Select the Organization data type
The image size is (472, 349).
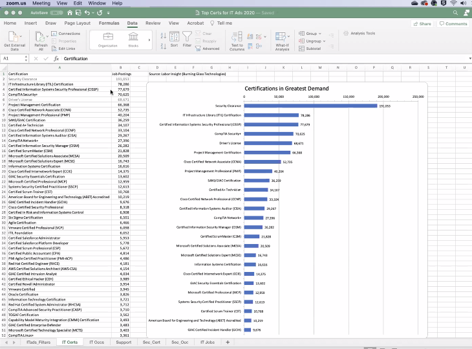[x=108, y=39]
